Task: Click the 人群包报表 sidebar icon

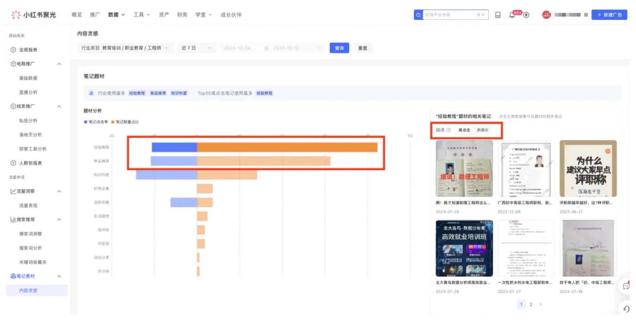Action: (x=13, y=163)
